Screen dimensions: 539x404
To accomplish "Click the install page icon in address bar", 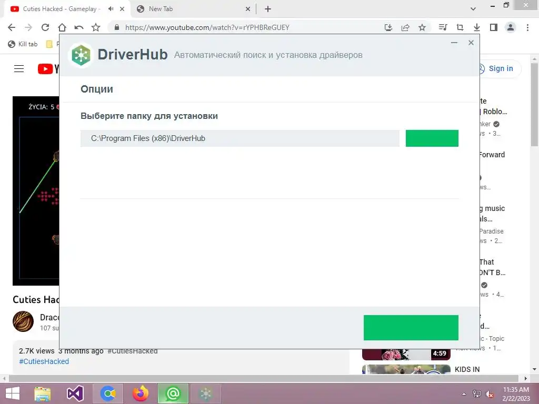I will tap(388, 27).
